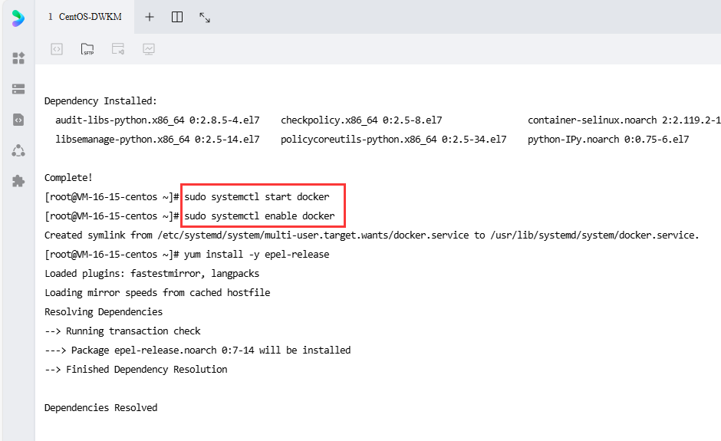
Task: Click 'sudo systemctl start docker' command text
Action: coord(257,197)
